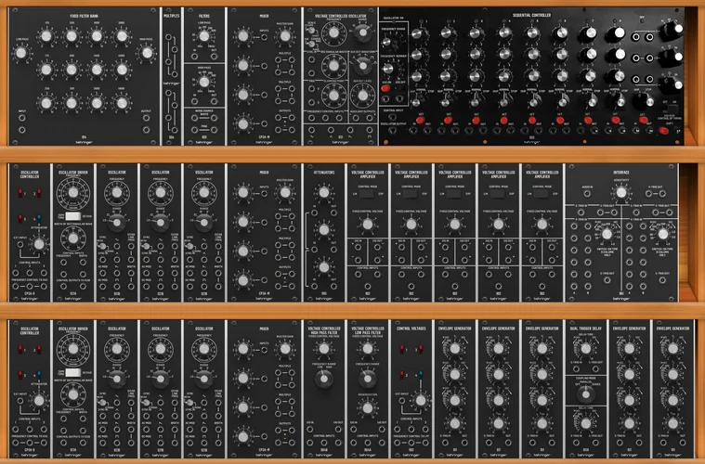Screen dimensions: 705x464
Task: Select the top row output range selector on Sequential Controller
Action: tap(671, 31)
